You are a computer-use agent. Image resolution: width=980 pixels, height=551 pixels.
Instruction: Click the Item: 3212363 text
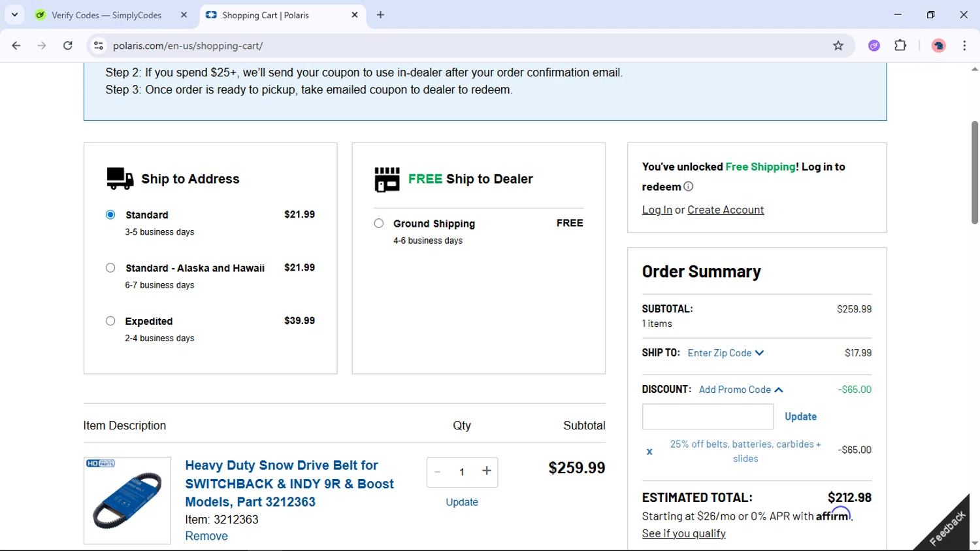click(x=221, y=520)
